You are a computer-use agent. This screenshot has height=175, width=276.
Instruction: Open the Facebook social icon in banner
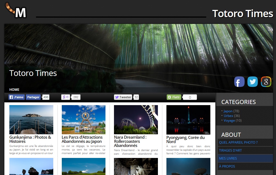(x=239, y=82)
